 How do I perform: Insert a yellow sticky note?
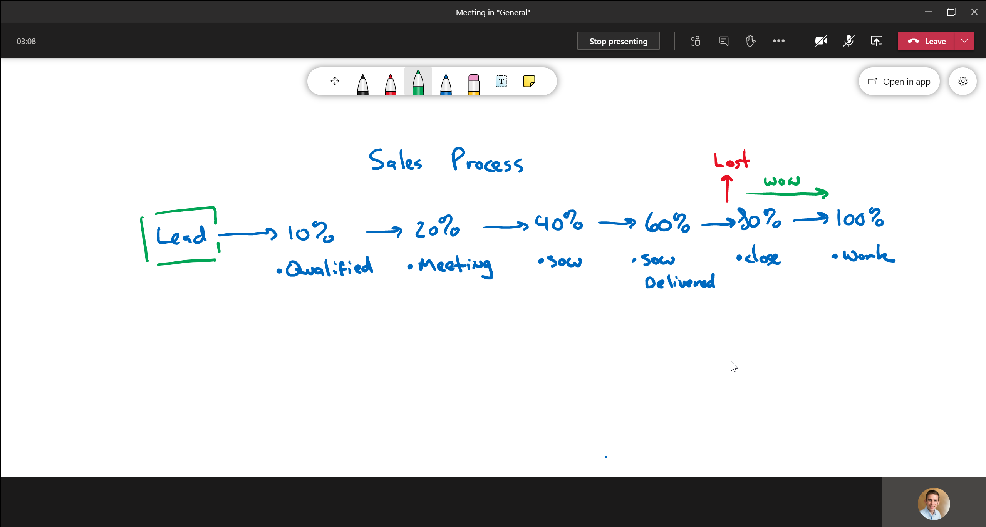tap(529, 81)
